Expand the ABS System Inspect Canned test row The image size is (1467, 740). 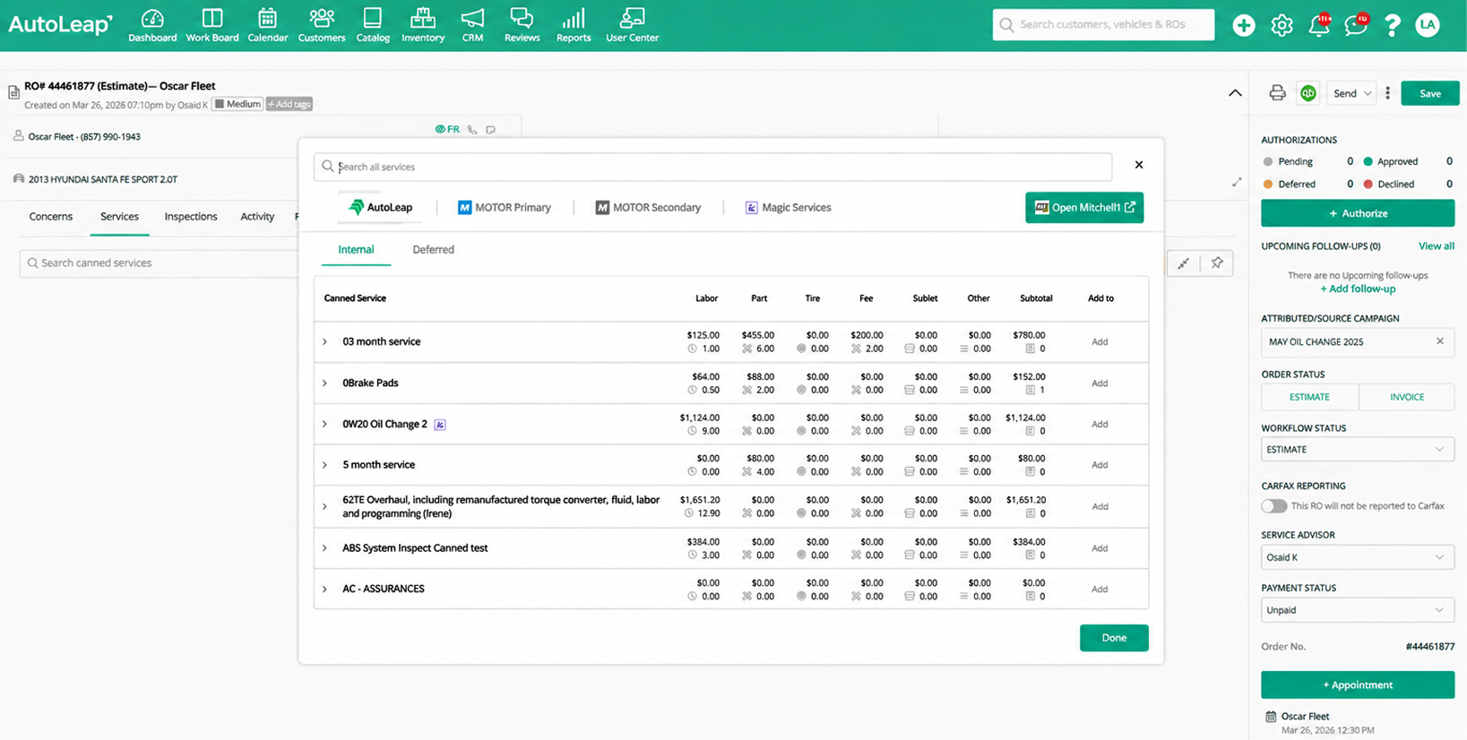[x=325, y=548]
